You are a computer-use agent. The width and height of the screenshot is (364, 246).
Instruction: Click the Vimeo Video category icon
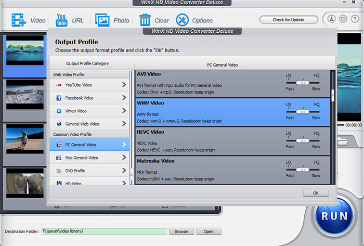(x=59, y=111)
